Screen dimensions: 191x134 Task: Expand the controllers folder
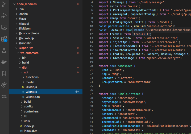point(46,111)
